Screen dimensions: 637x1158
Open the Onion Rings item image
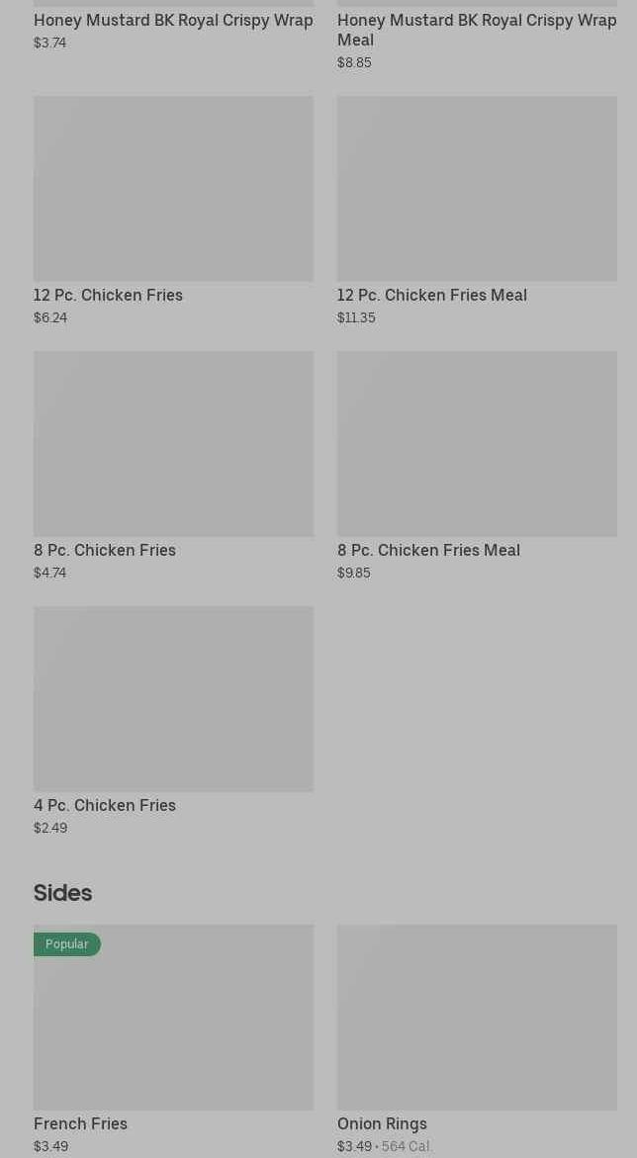pyautogui.click(x=477, y=1017)
